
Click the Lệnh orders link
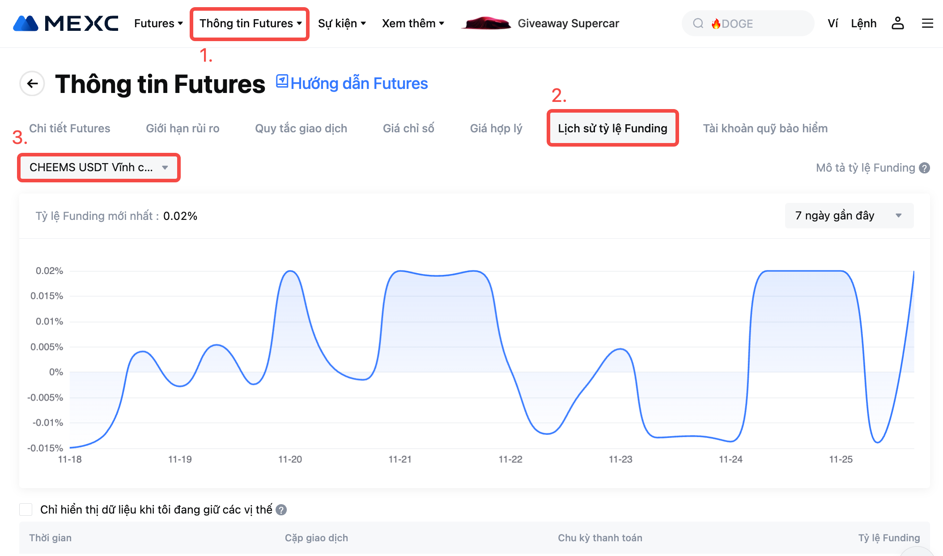pos(863,23)
